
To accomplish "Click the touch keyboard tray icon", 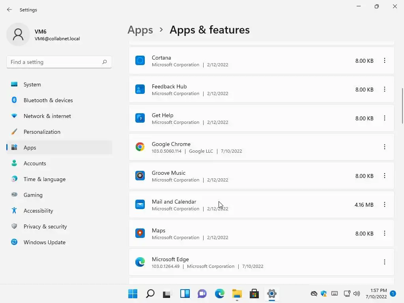I will (335, 294).
